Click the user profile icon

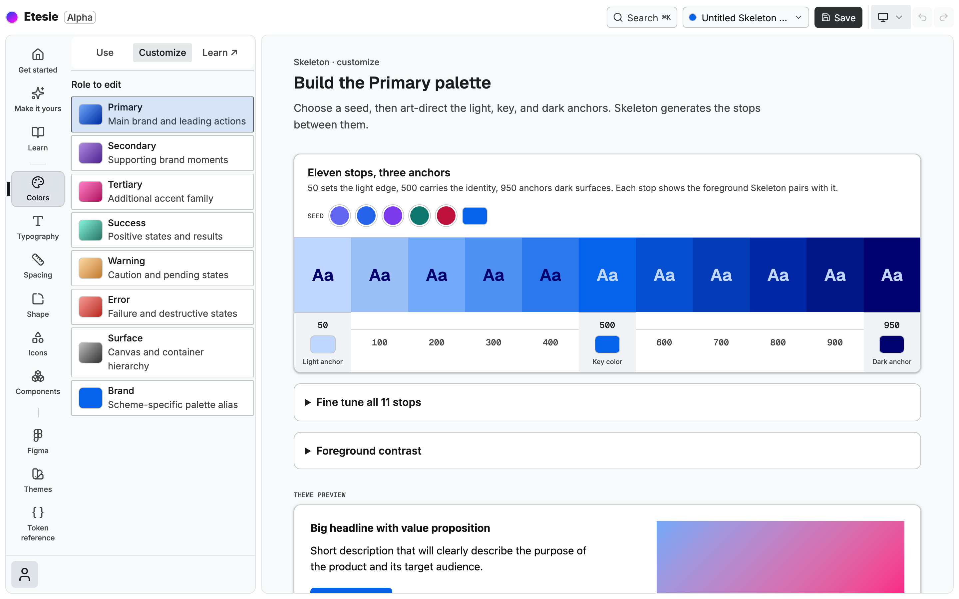click(25, 574)
